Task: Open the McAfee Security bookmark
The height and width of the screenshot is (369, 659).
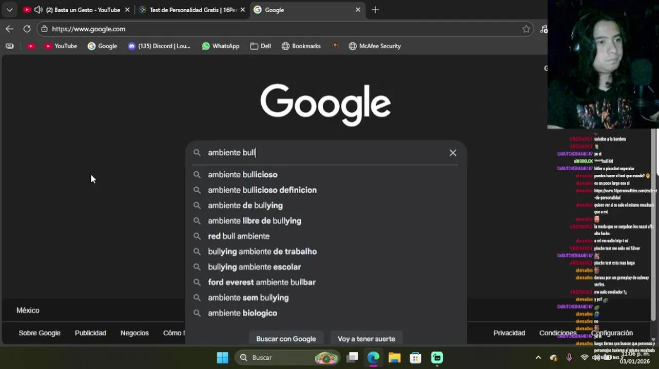Action: coord(375,46)
